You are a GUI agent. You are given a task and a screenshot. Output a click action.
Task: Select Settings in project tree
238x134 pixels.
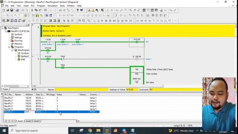click(18, 38)
